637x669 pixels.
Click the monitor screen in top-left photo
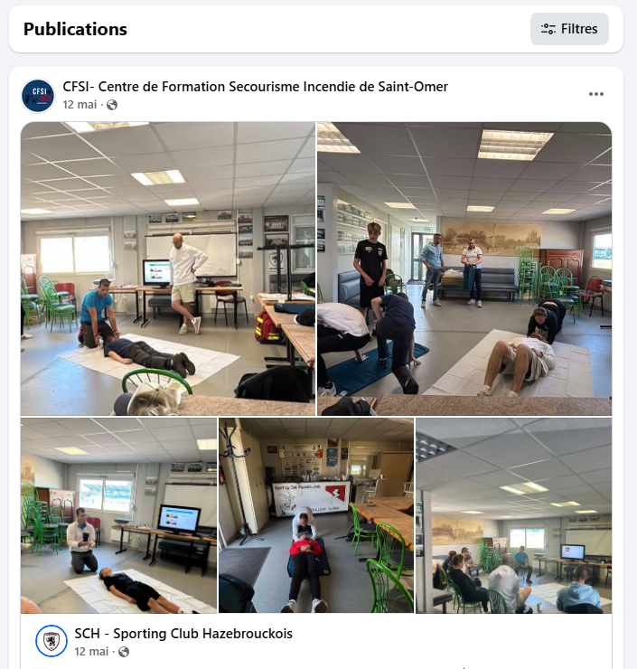tap(157, 272)
